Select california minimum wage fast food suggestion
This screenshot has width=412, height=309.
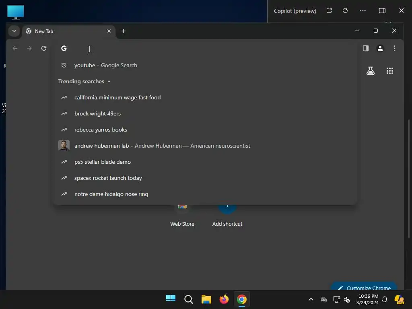[205, 97]
